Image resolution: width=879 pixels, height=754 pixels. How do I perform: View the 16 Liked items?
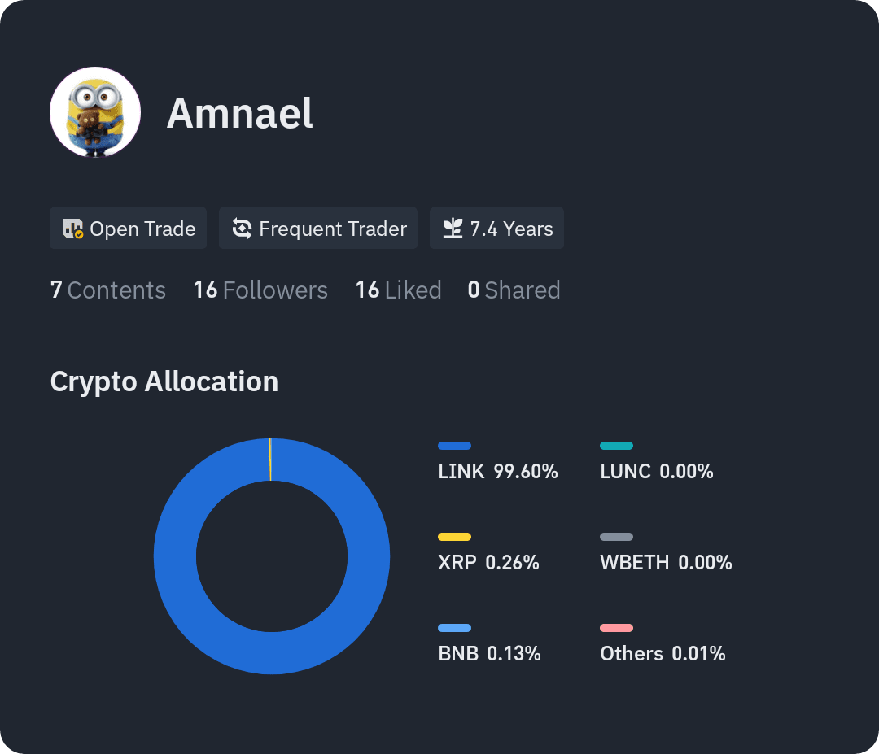tap(399, 290)
